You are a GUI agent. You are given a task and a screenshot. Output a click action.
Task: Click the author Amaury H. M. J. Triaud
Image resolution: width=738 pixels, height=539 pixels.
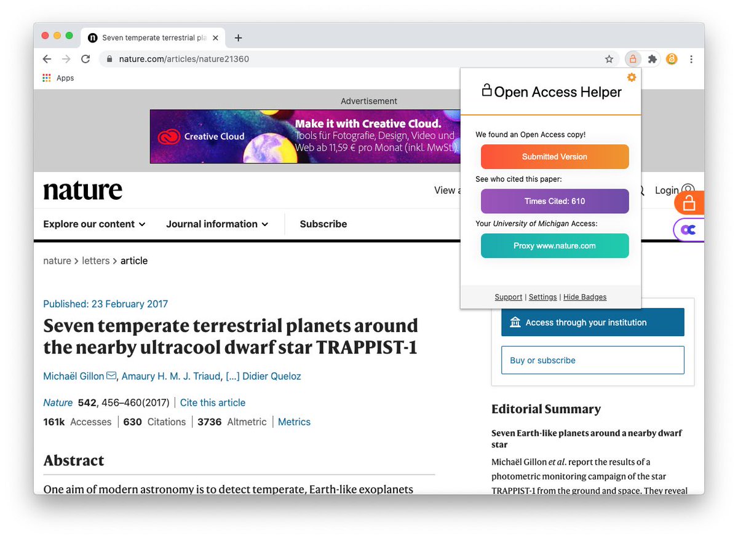coord(170,376)
